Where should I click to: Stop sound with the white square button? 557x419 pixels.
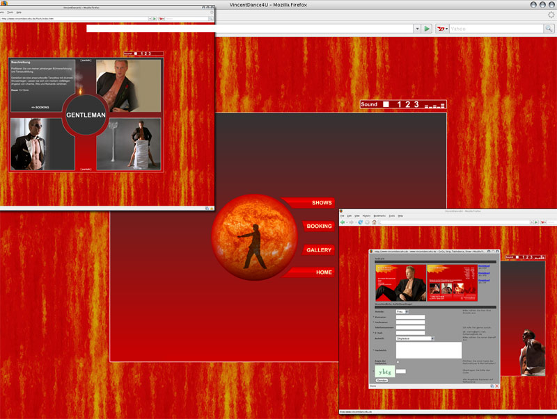click(x=386, y=104)
